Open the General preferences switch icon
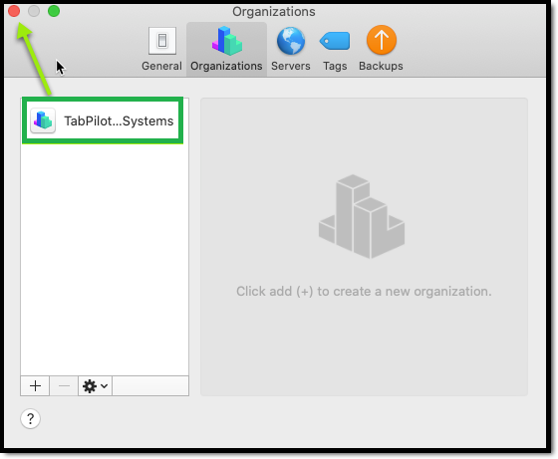558x459 pixels. [x=162, y=41]
